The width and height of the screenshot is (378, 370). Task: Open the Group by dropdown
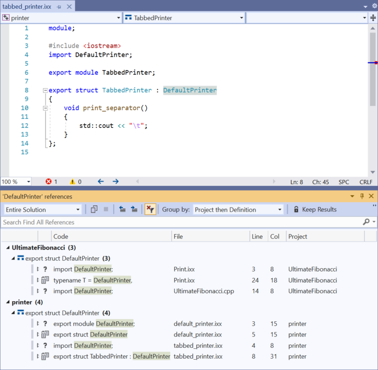(x=238, y=210)
